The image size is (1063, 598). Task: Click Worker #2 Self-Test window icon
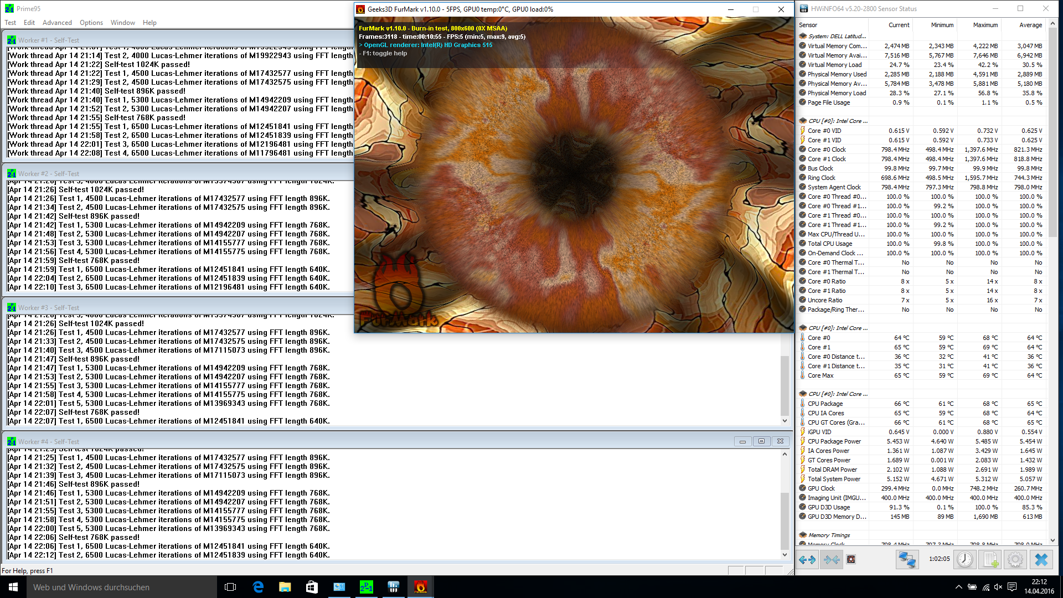pos(12,173)
